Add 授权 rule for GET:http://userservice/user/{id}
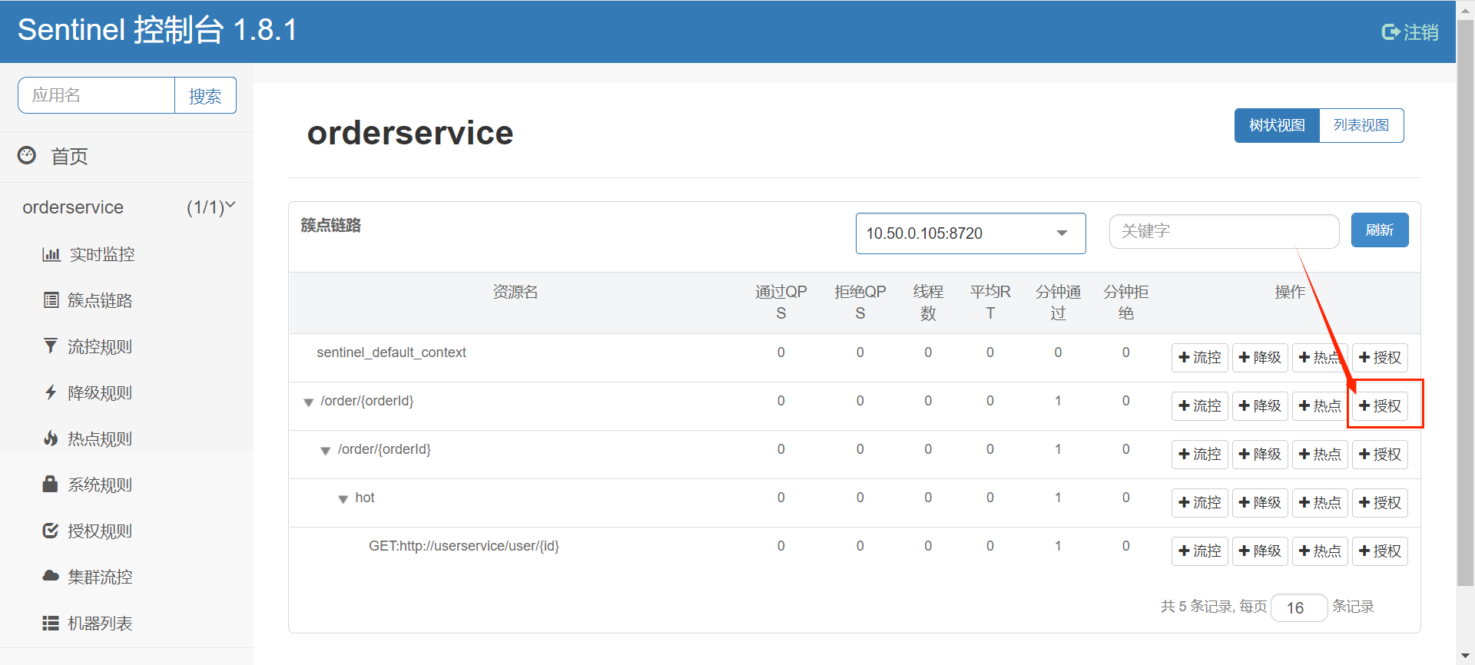This screenshot has width=1475, height=665. pos(1380,551)
